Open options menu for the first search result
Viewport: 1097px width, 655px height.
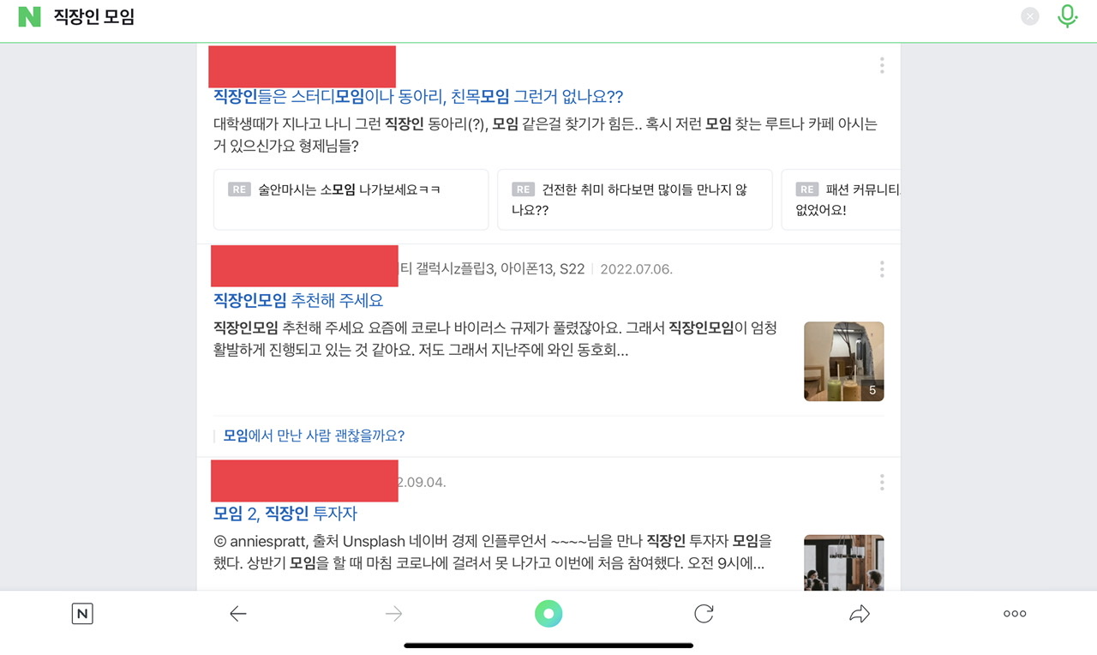(882, 65)
